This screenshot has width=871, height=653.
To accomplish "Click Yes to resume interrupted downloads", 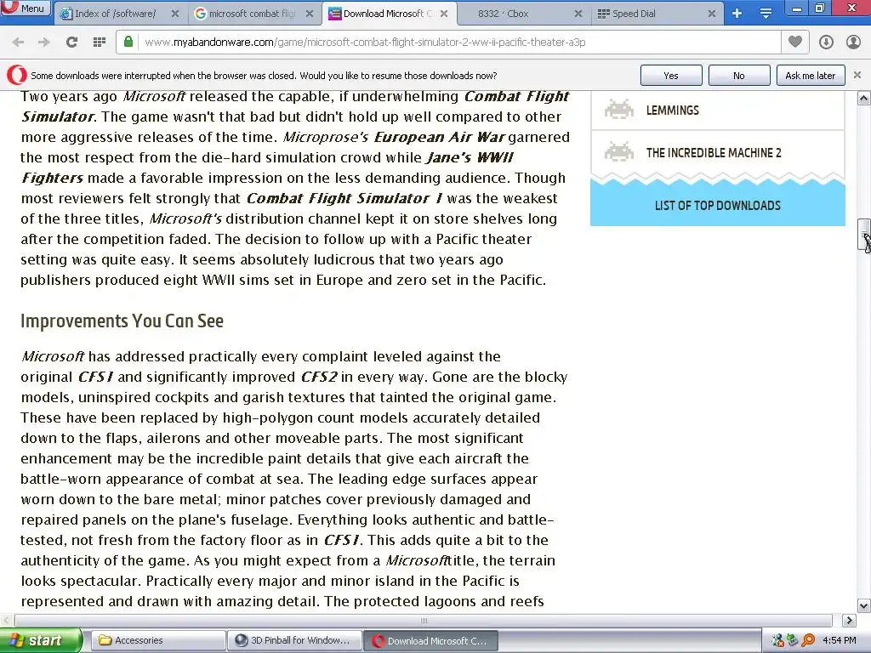I will 671,76.
